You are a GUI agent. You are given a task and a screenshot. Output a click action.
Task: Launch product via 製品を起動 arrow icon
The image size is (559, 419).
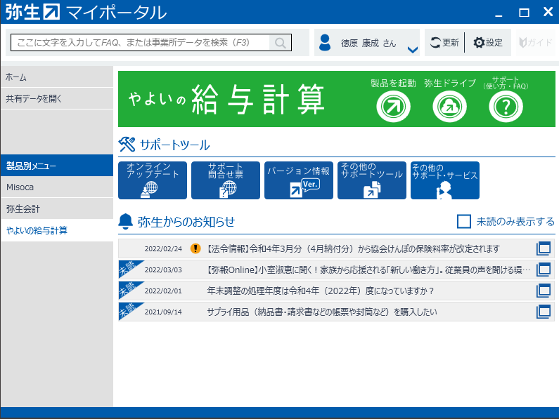(x=393, y=107)
